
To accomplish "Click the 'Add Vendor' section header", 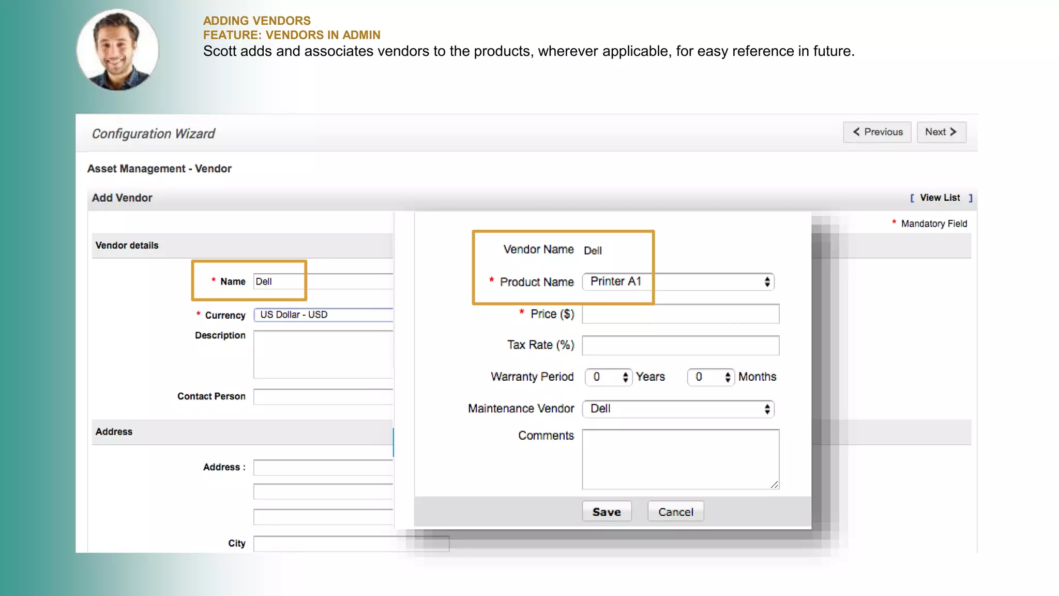I will click(122, 198).
